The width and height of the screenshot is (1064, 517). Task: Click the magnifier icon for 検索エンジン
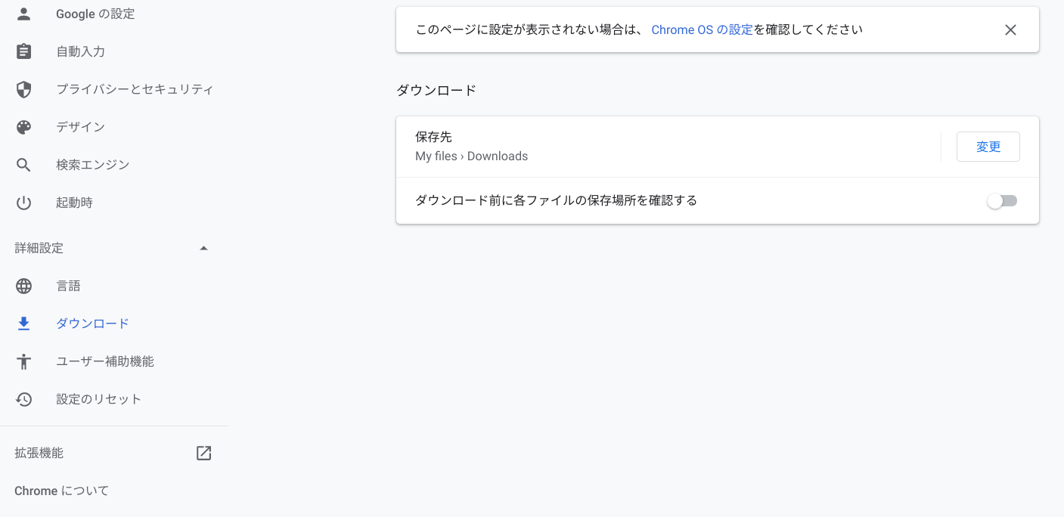point(24,165)
